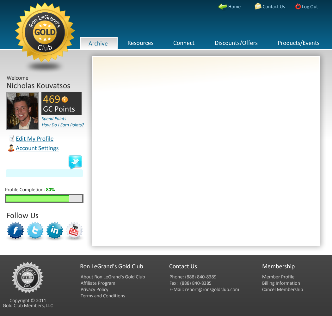Click the red Log Out power icon

[x=298, y=7]
